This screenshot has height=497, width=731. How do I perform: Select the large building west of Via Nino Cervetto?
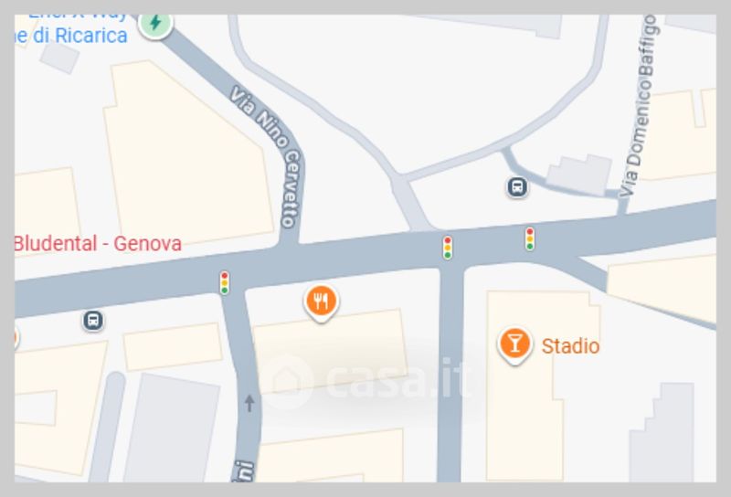(188, 153)
